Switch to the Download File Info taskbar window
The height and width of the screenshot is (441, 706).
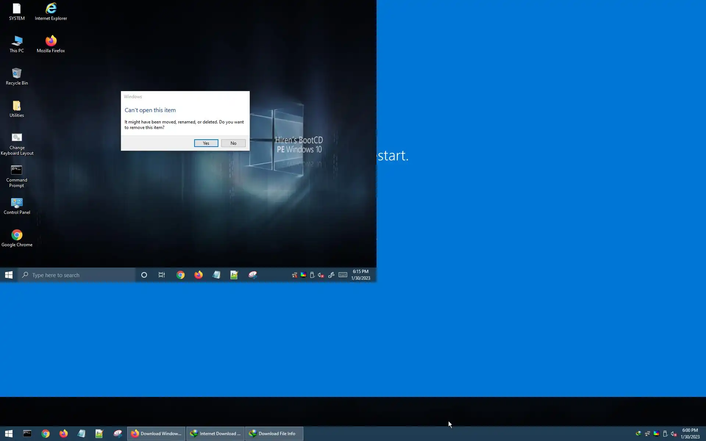point(274,434)
